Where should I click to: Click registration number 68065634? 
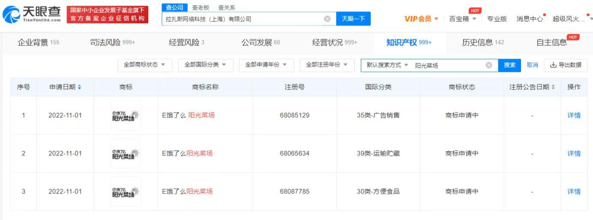point(294,153)
